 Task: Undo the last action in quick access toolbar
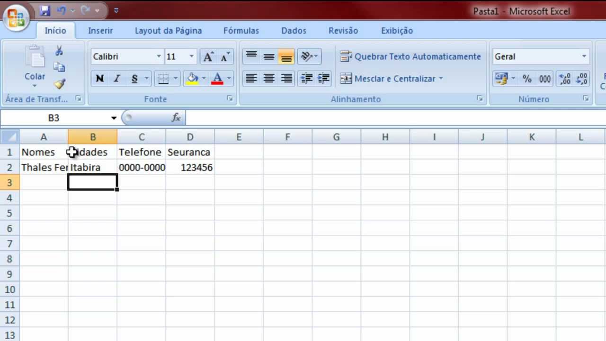click(62, 10)
